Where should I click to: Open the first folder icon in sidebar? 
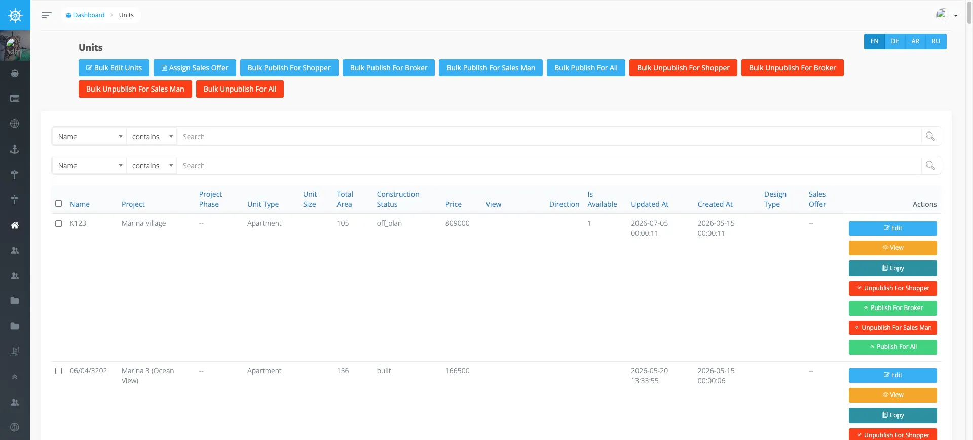pos(15,301)
